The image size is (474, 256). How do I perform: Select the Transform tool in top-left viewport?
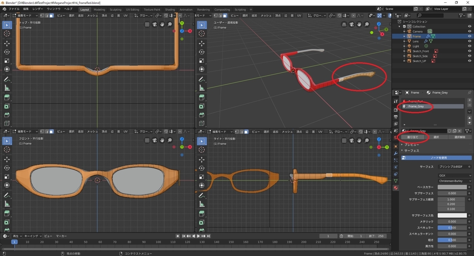pyautogui.click(x=7, y=69)
